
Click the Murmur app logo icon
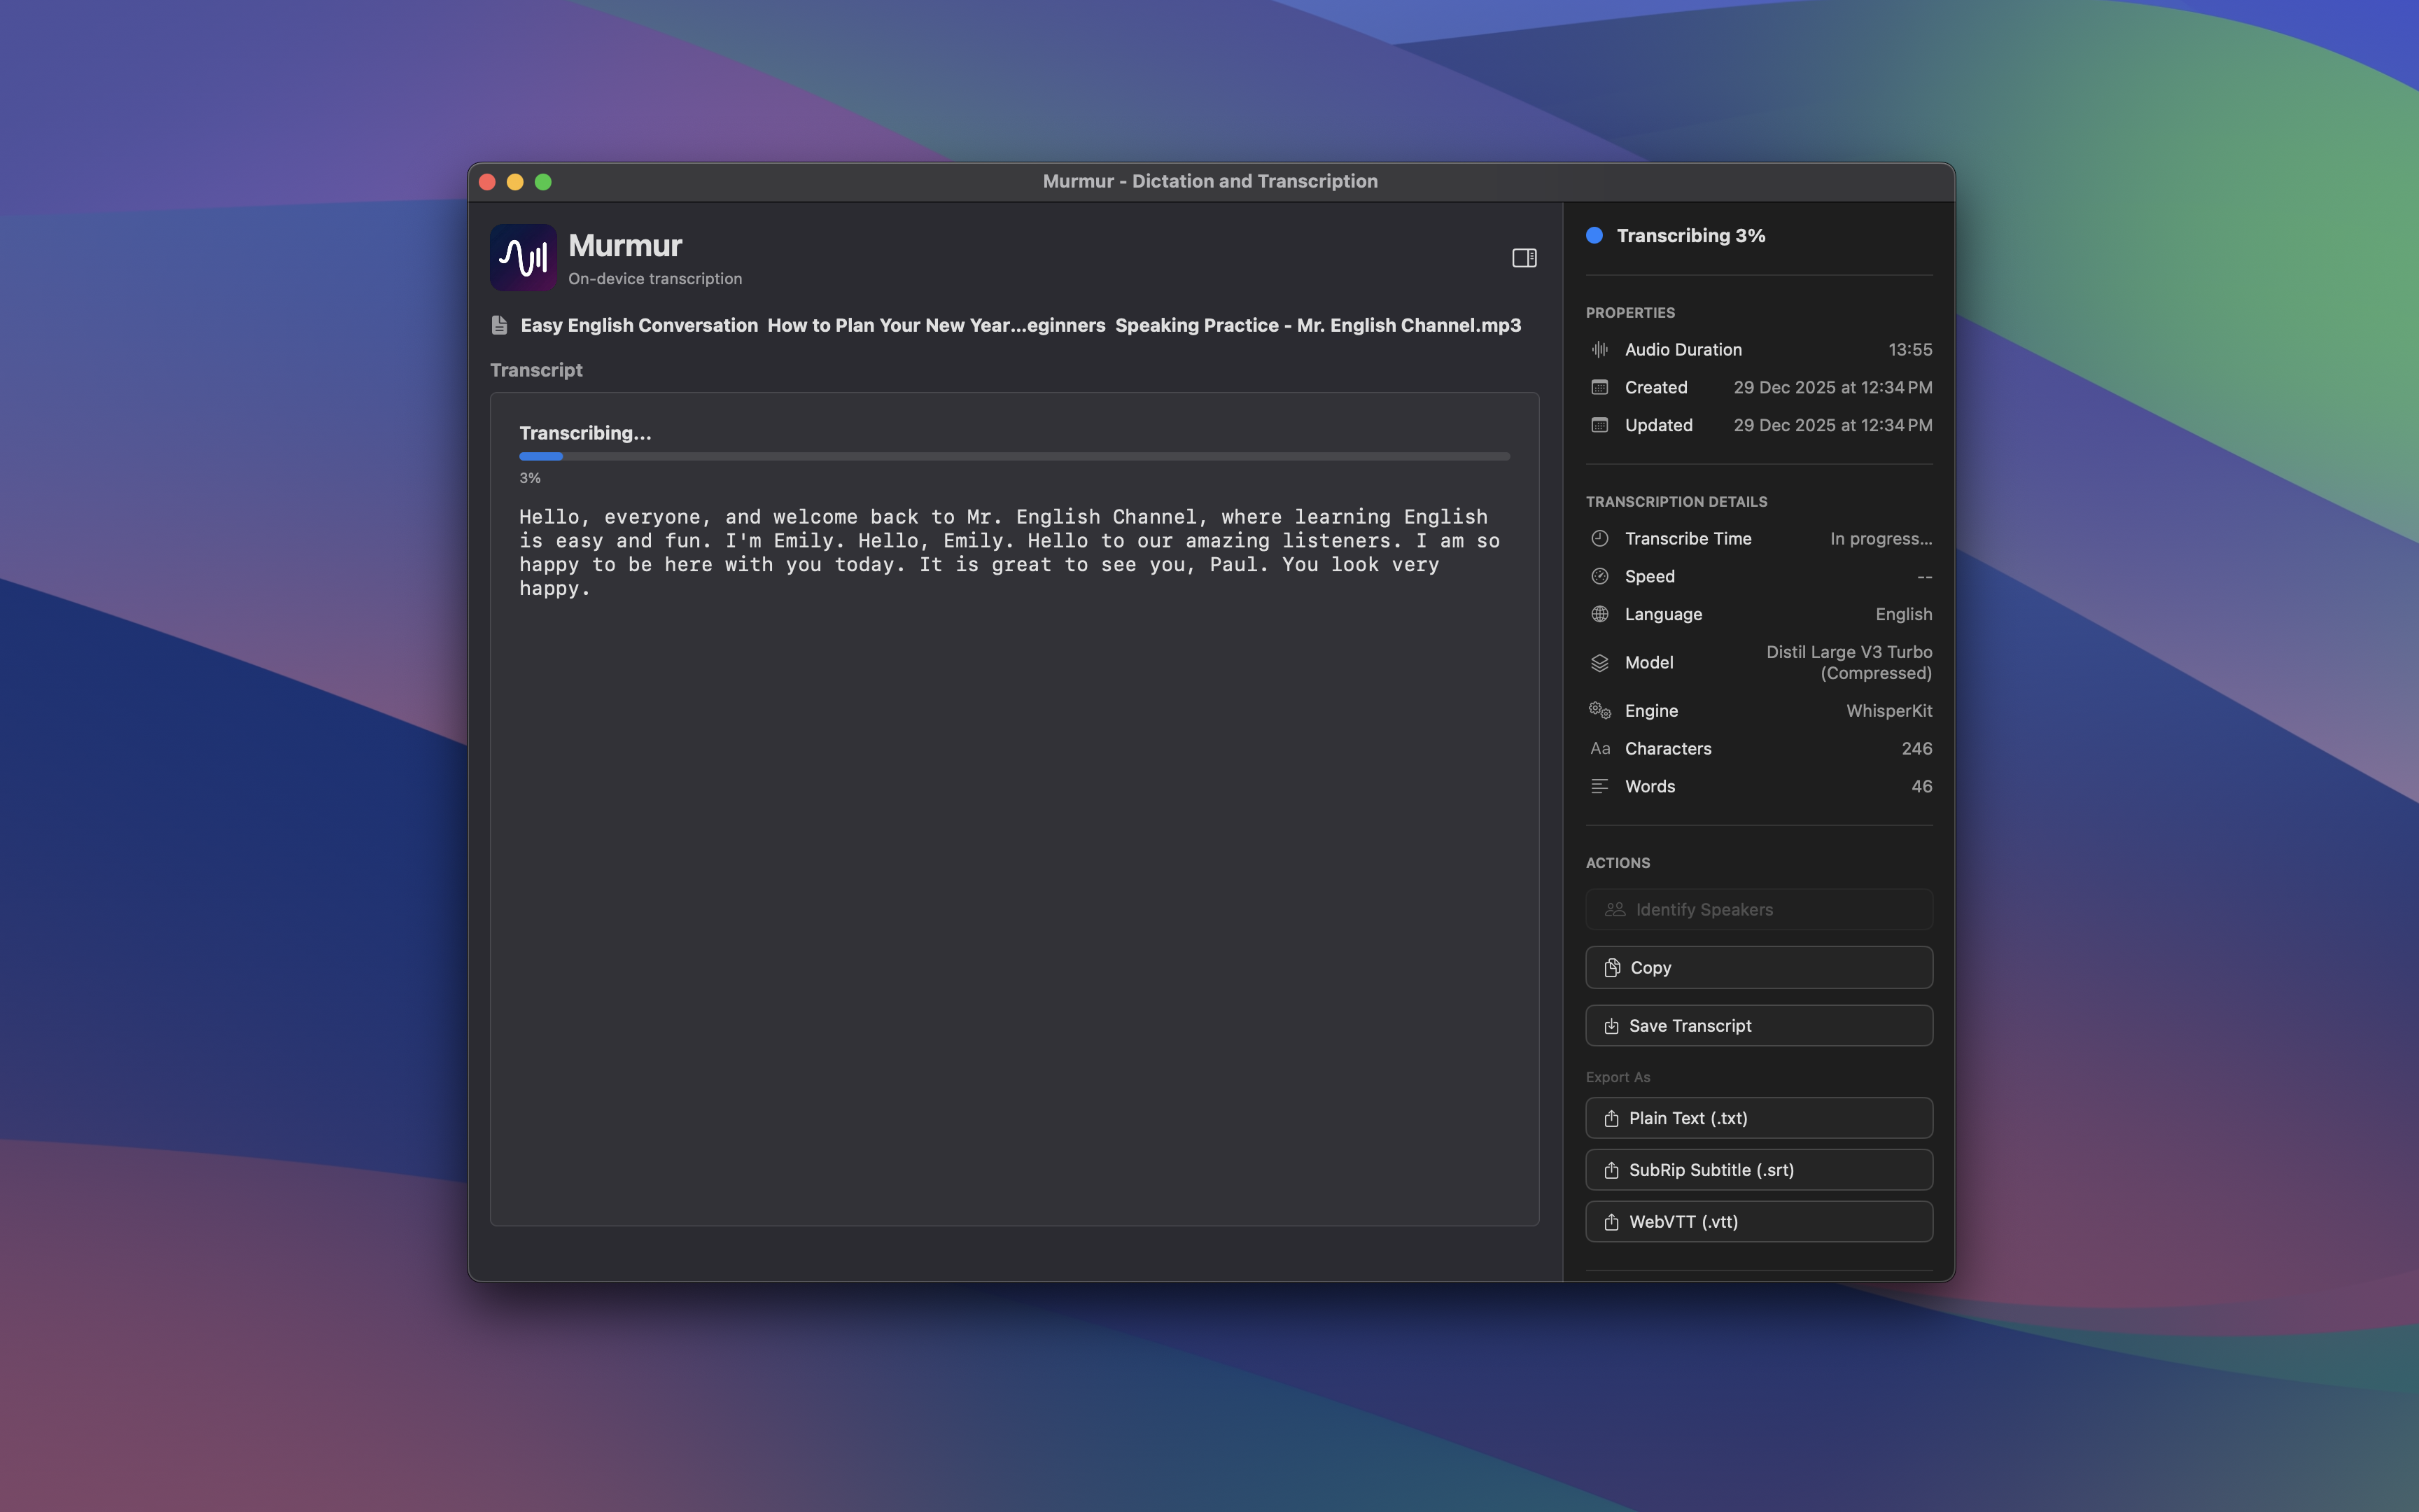point(523,257)
